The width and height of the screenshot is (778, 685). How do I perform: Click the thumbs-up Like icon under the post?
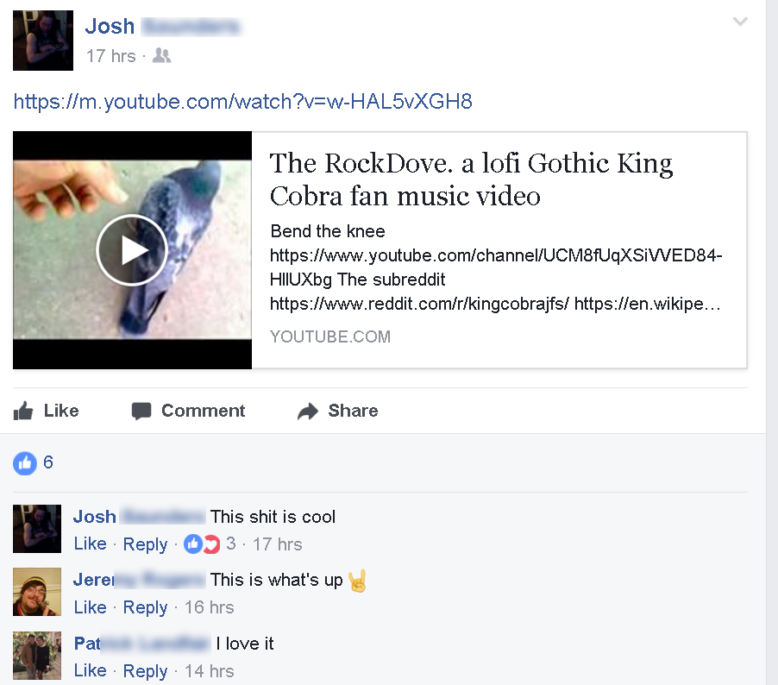22,411
